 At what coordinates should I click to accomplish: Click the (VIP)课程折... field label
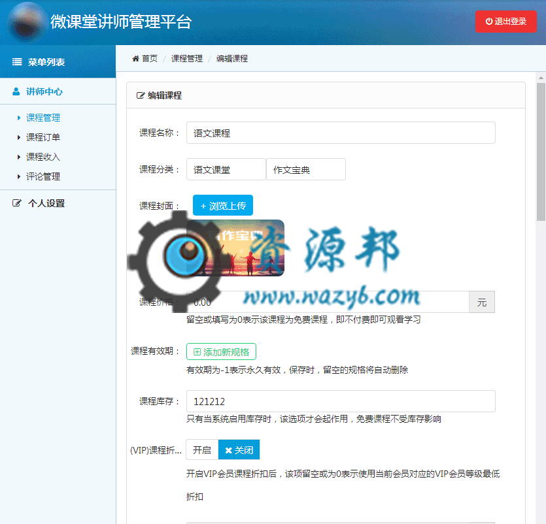click(156, 450)
